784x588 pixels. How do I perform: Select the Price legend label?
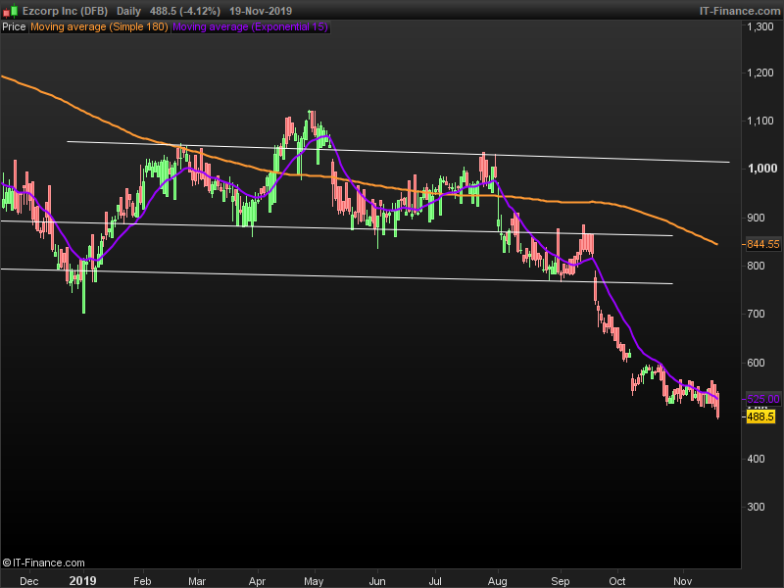(x=14, y=27)
